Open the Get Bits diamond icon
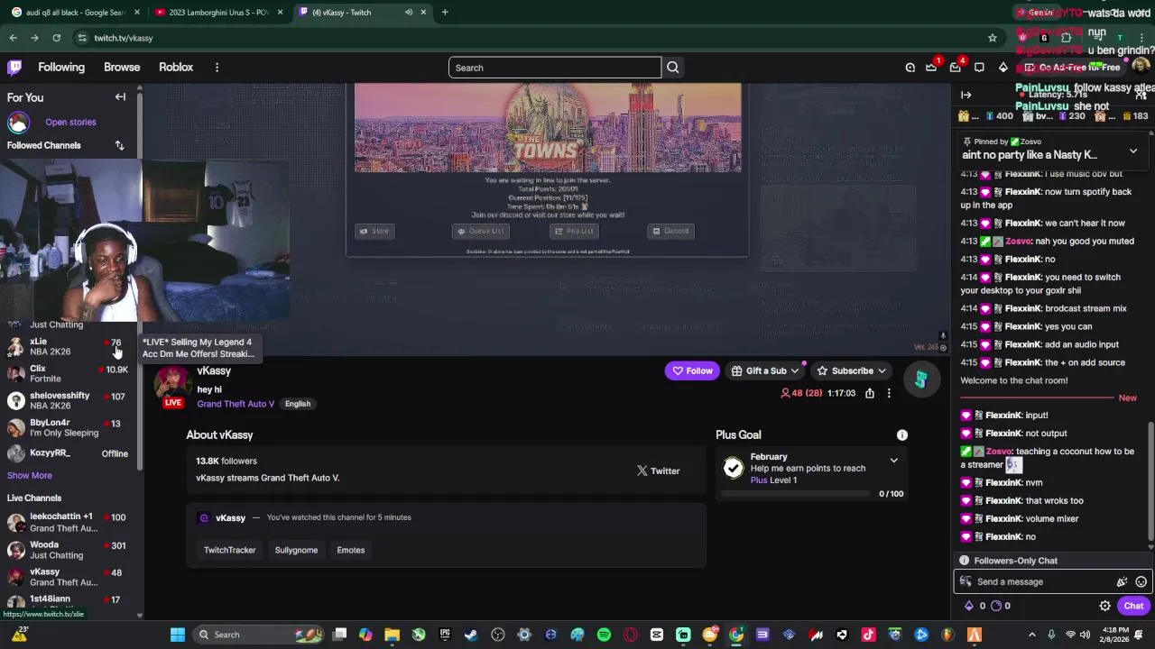Viewport: 1155px width, 649px height. 1003,68
